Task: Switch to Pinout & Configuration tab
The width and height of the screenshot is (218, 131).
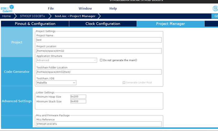Action: click(35, 24)
